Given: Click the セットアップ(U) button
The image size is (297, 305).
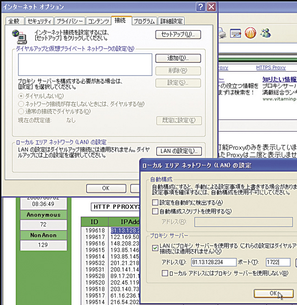Looking at the screenshot, I should coord(178,35).
